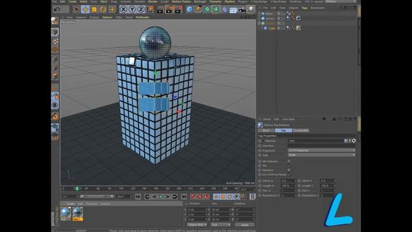412x232 pixels.
Task: Open the Select menu in menu bar
Action: pyautogui.click(x=83, y=1)
